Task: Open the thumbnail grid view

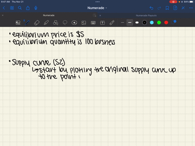Action: 12,8
